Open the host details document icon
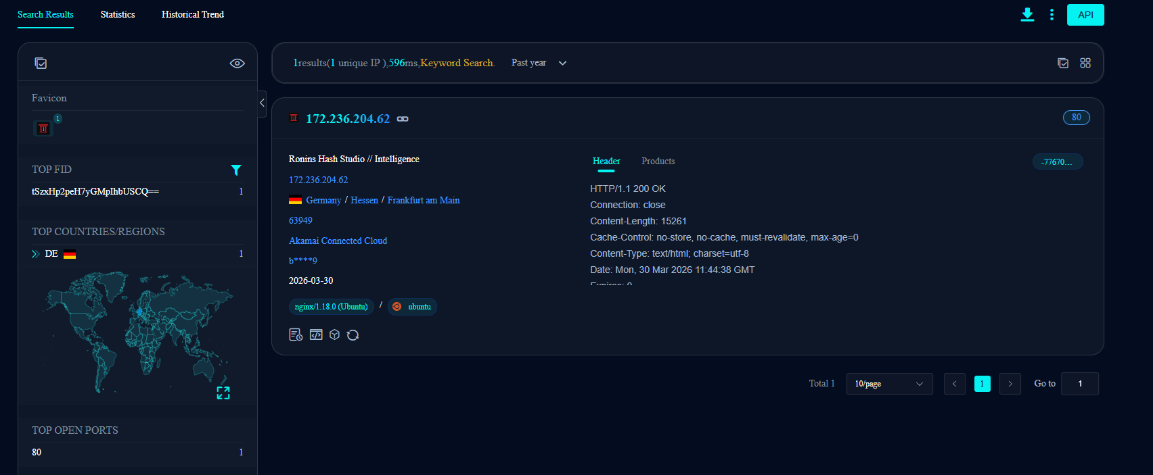This screenshot has height=475, width=1153. pos(296,335)
